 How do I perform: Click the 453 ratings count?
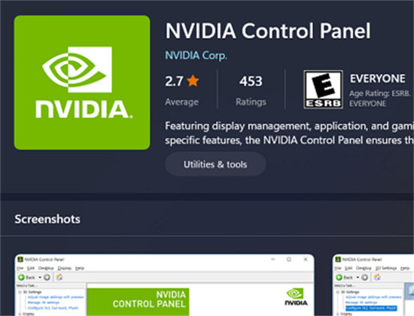[251, 81]
